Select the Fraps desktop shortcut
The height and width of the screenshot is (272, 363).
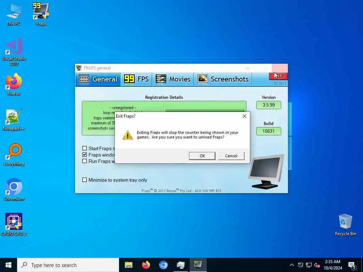tap(41, 14)
